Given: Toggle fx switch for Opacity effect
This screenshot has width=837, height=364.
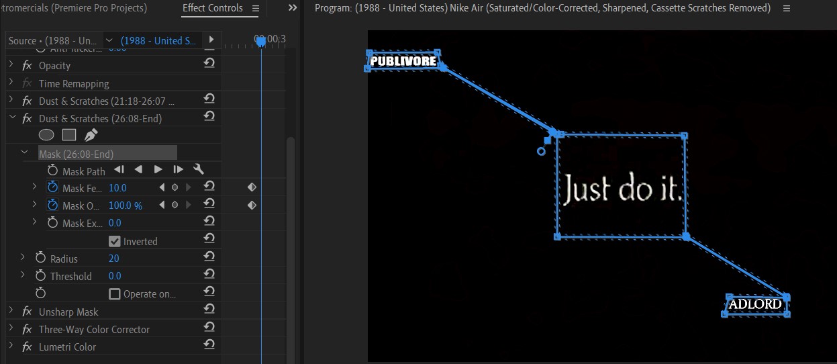Looking at the screenshot, I should (28, 65).
